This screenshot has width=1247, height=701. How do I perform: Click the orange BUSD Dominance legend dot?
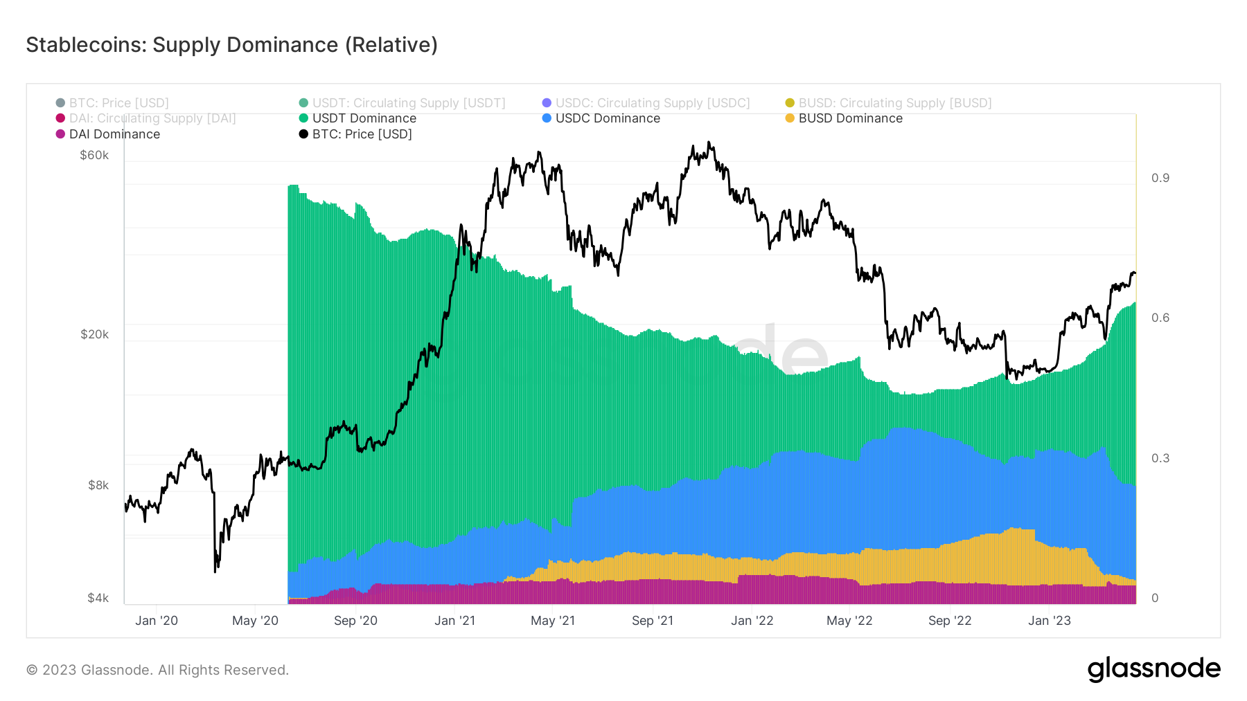point(790,118)
